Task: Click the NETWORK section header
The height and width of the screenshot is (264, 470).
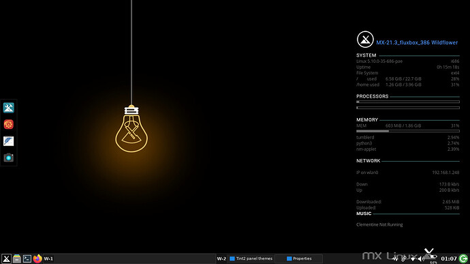Action: tap(369, 161)
